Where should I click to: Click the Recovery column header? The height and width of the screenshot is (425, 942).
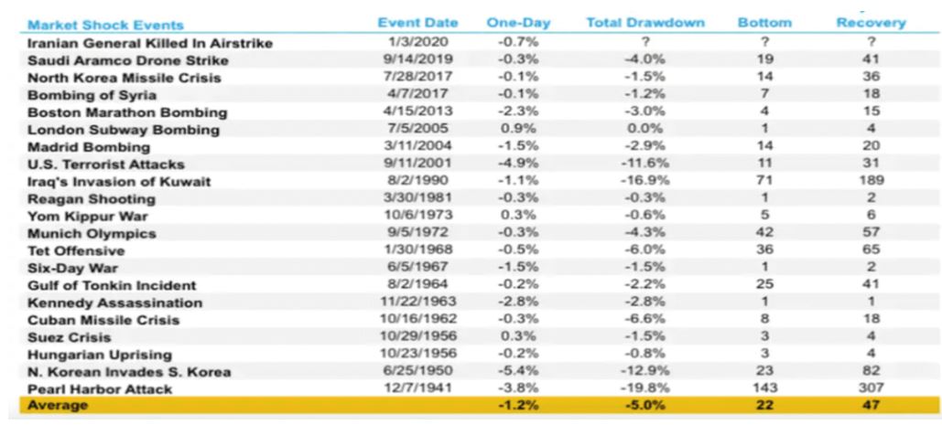pos(870,22)
